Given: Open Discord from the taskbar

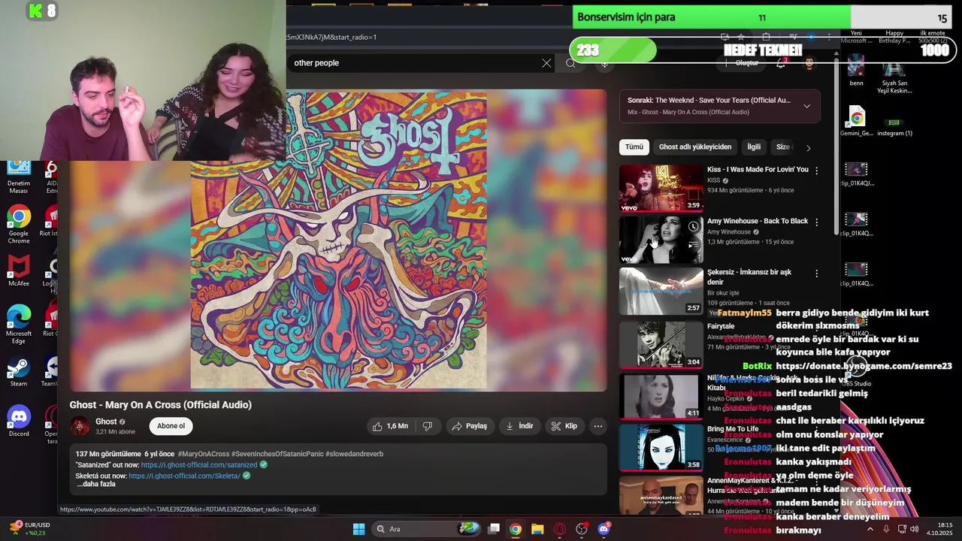Looking at the screenshot, I should point(604,529).
